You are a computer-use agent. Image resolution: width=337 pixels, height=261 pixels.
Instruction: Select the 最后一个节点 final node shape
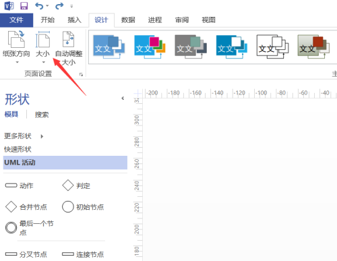pos(30,228)
